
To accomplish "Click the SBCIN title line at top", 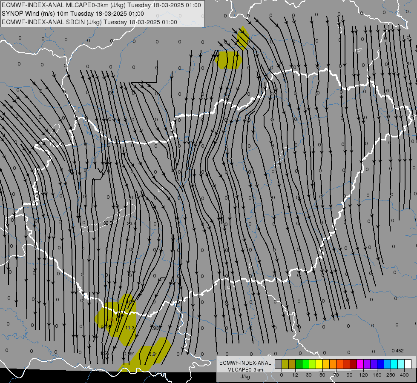I will (x=89, y=22).
